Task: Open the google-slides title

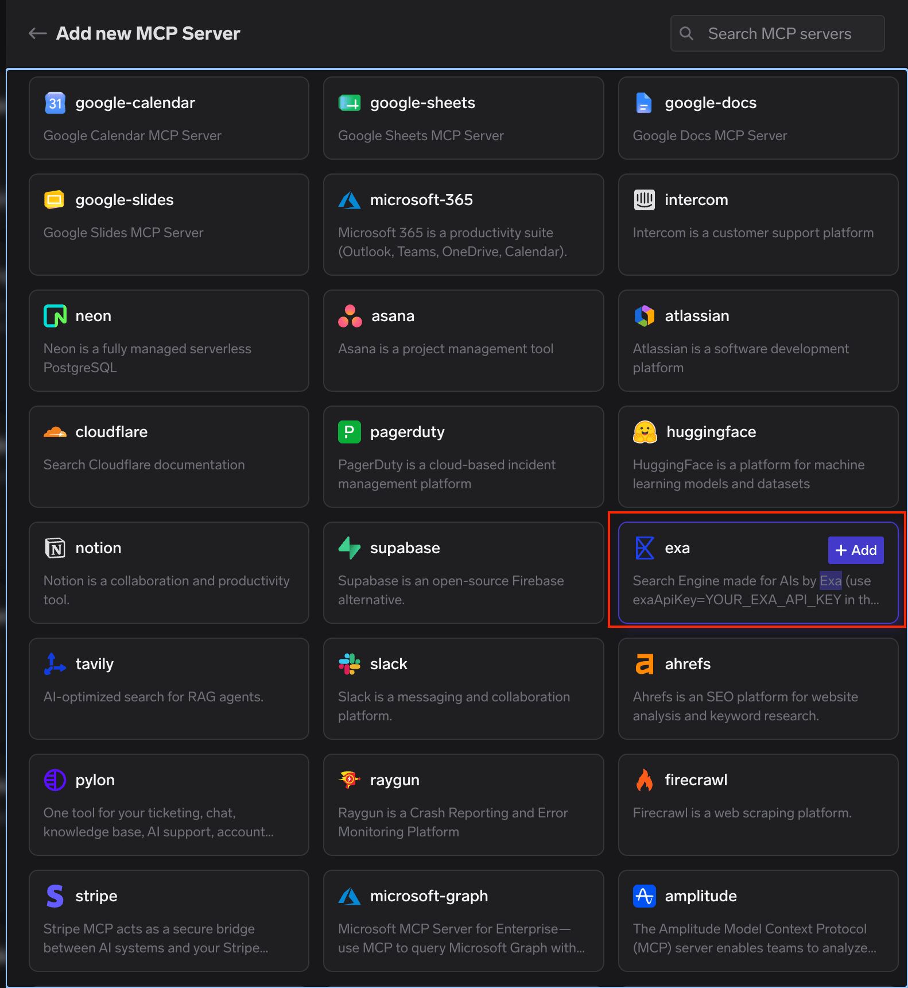Action: tap(125, 200)
